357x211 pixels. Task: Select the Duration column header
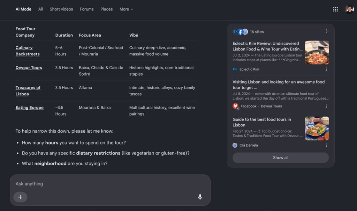[64, 35]
